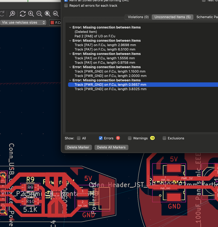Select the Unconnected Items (5) tab

click(172, 17)
